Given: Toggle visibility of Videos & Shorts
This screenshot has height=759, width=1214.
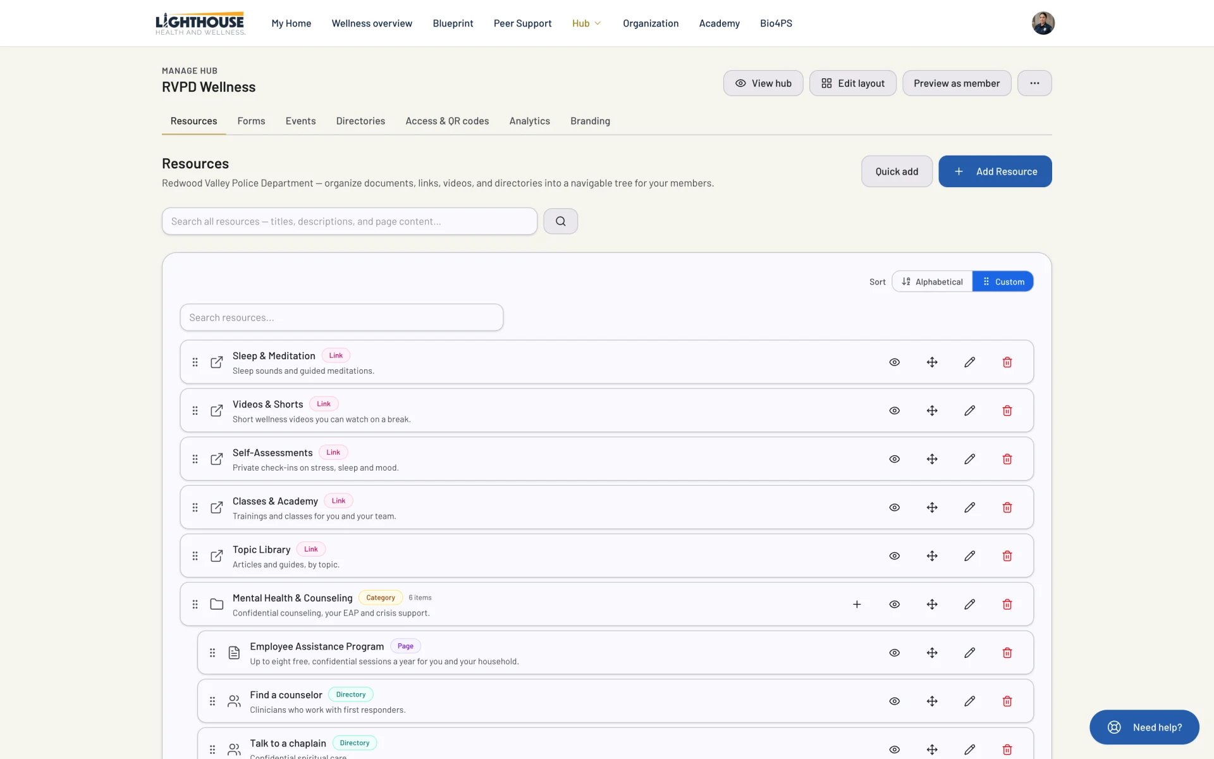Looking at the screenshot, I should coord(894,410).
